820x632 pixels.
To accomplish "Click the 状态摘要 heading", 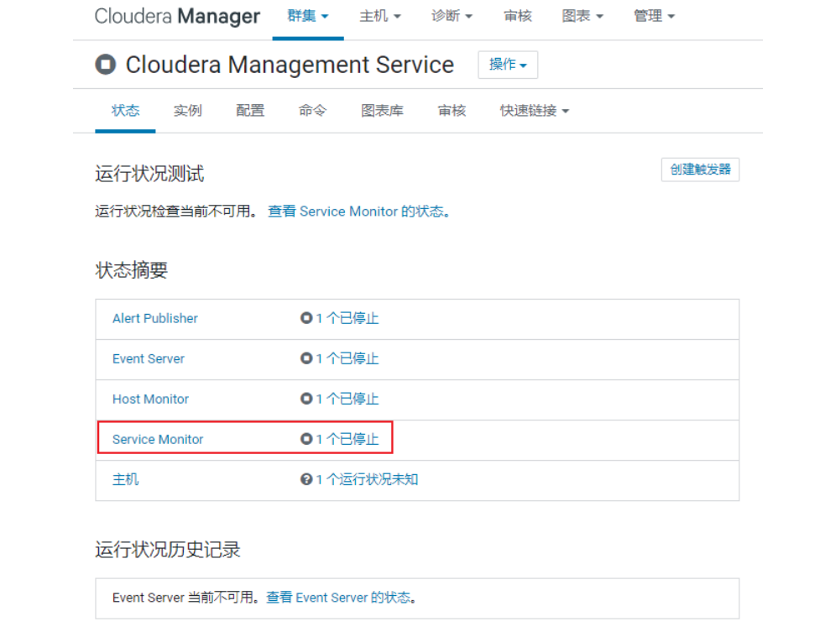I will click(131, 270).
